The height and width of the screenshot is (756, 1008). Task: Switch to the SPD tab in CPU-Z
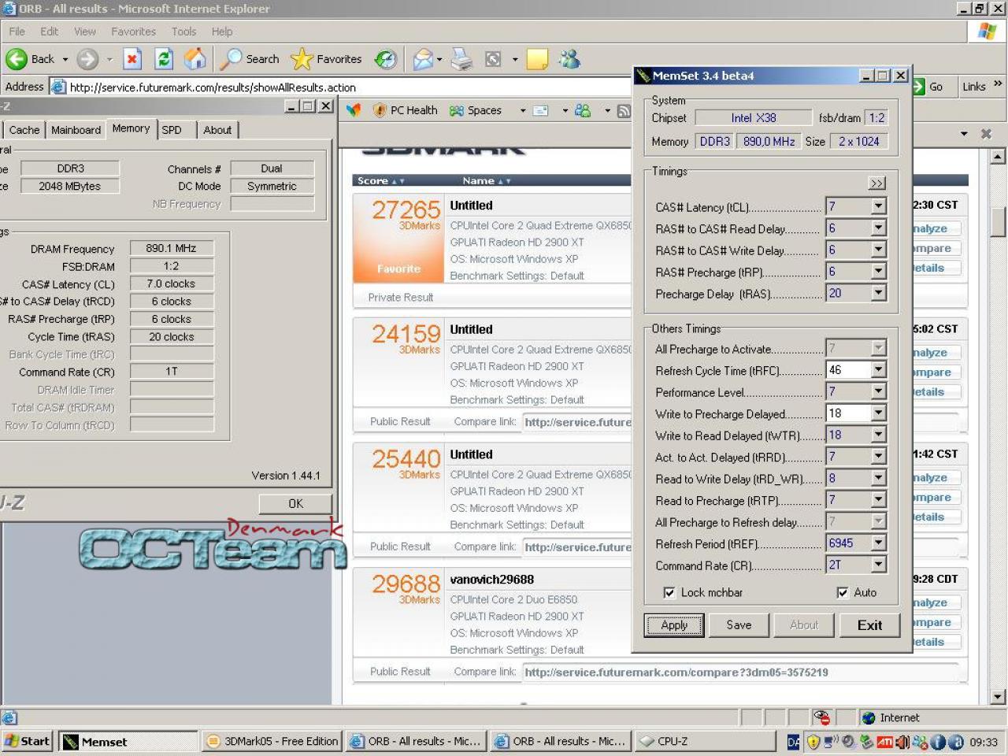point(172,130)
